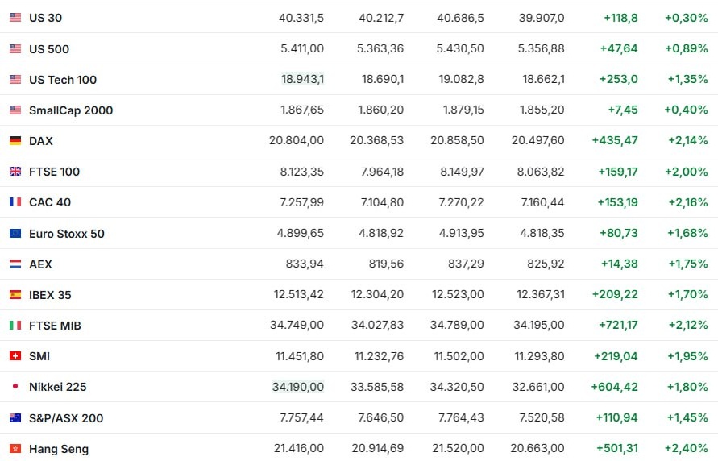The width and height of the screenshot is (718, 461).
Task: Open the SmallCap 2000 index link
Action: coord(71,110)
